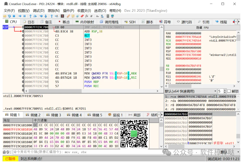Click the Trace Into toolbar icon
The image size is (242, 162).
click(41, 16)
